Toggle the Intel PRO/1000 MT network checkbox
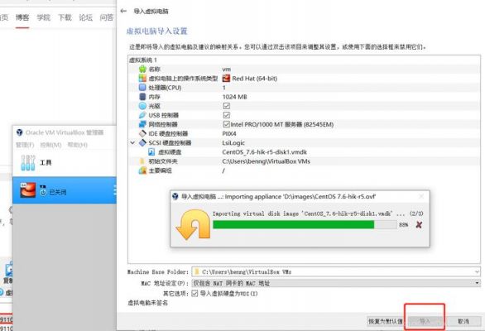485x331 pixels. 227,124
